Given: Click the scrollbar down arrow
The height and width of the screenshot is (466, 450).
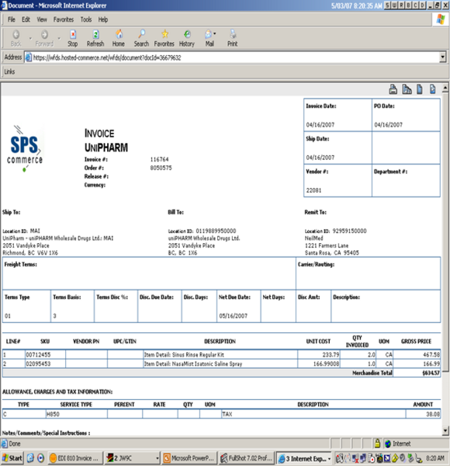Looking at the screenshot, I should tap(445, 430).
